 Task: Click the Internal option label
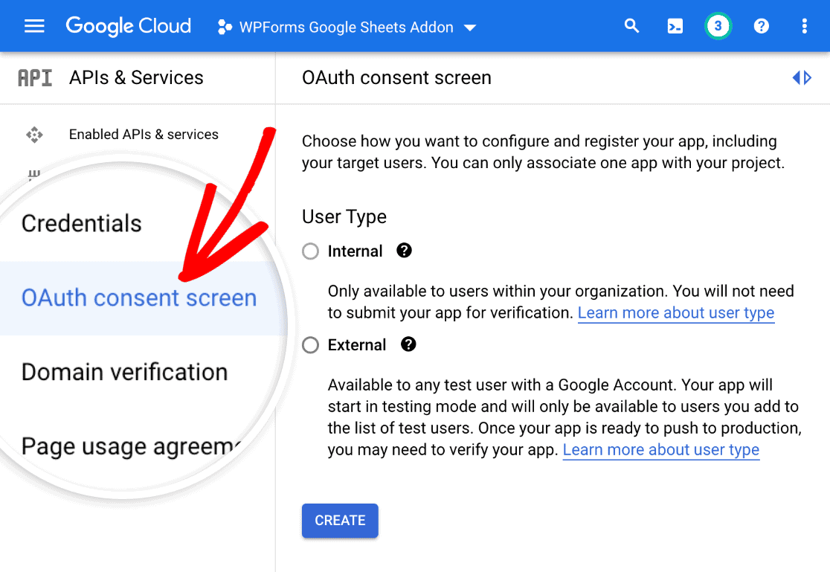coord(355,251)
